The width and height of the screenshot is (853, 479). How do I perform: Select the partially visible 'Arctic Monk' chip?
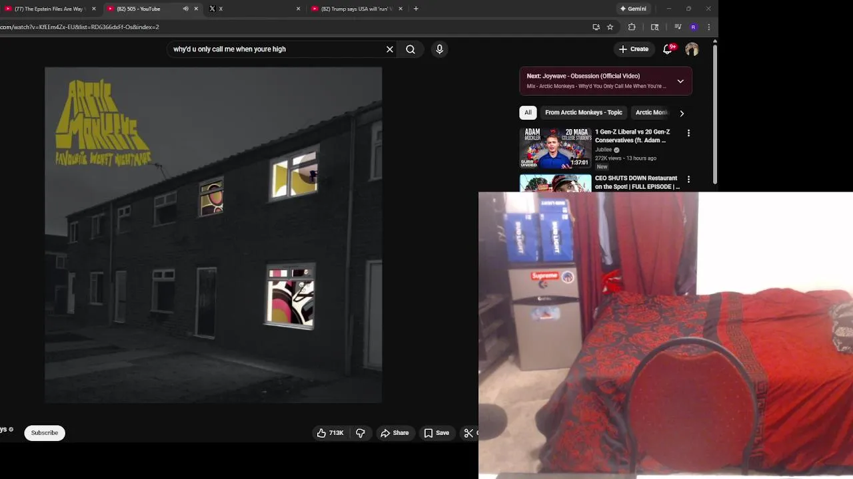pos(651,112)
